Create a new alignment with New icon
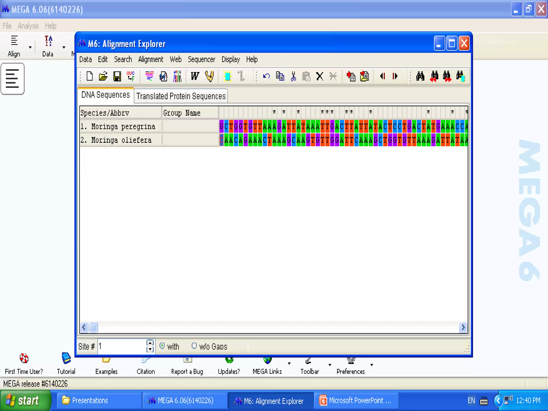The image size is (548, 411). (90, 76)
